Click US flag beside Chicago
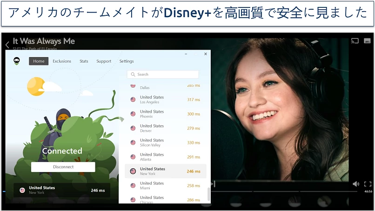The width and height of the screenshot is (375, 211). pos(133,200)
